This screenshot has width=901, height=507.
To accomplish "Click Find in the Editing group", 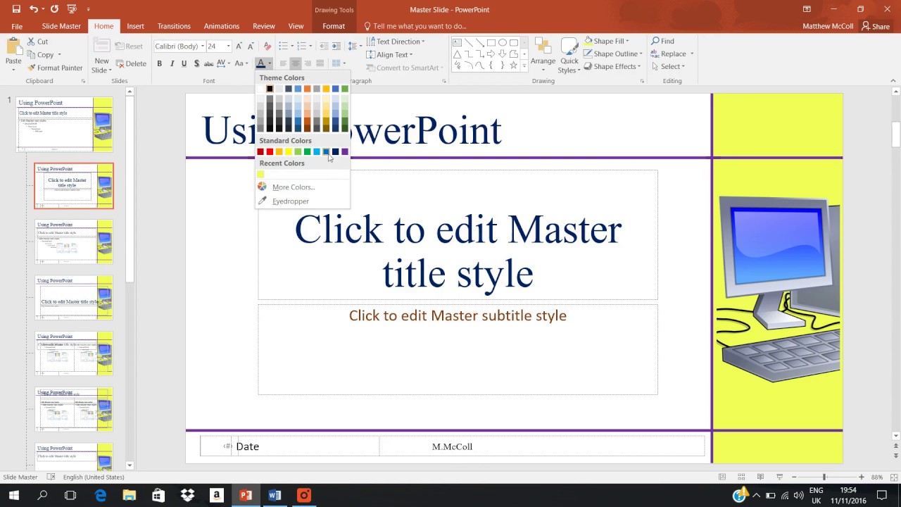I will click(662, 41).
